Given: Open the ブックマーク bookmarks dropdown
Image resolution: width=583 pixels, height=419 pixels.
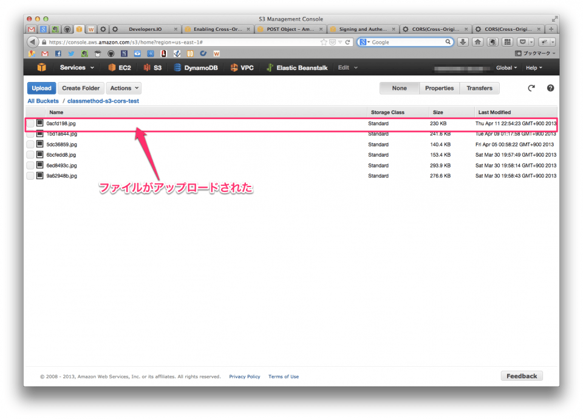Looking at the screenshot, I should pos(535,53).
